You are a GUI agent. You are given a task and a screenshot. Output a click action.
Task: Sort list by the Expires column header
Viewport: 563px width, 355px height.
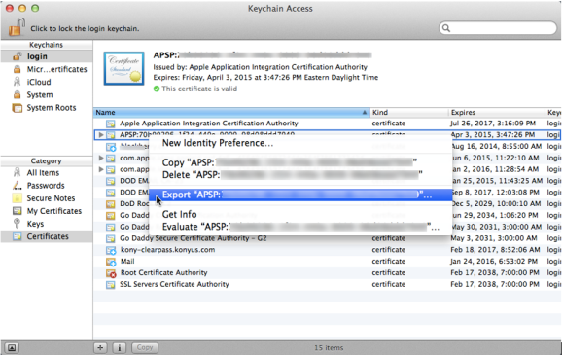pyautogui.click(x=497, y=113)
